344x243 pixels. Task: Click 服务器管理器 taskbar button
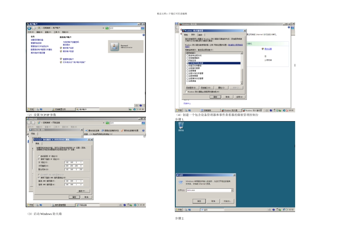tap(63, 205)
